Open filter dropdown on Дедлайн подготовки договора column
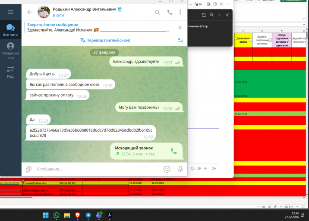 [270, 40]
